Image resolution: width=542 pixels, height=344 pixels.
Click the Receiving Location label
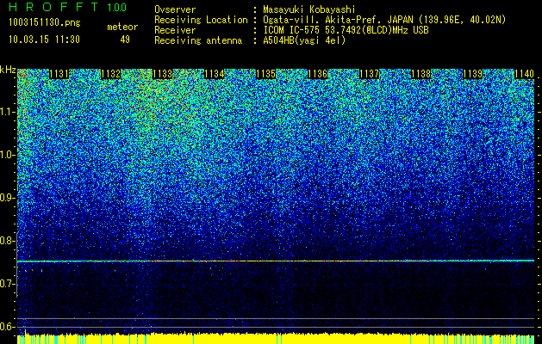(x=201, y=20)
